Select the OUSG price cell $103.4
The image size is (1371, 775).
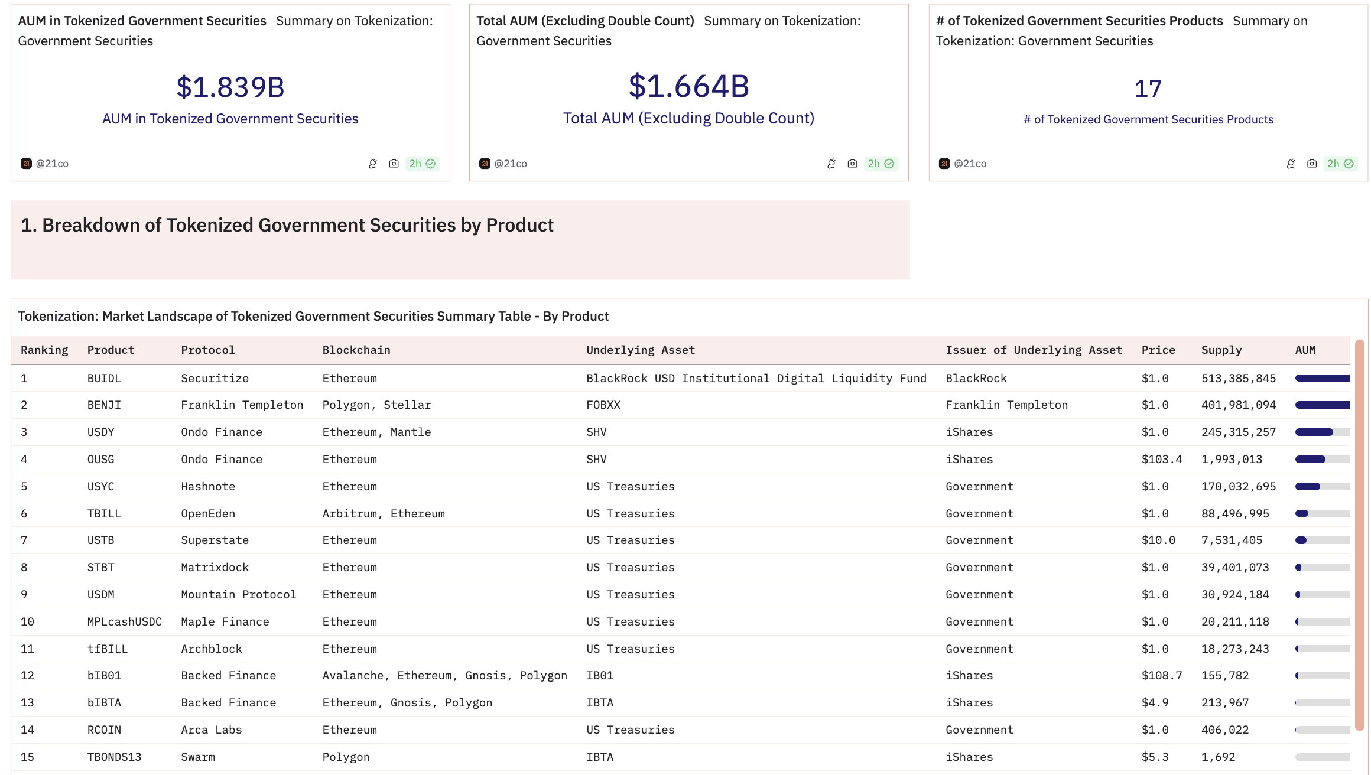tap(1162, 459)
